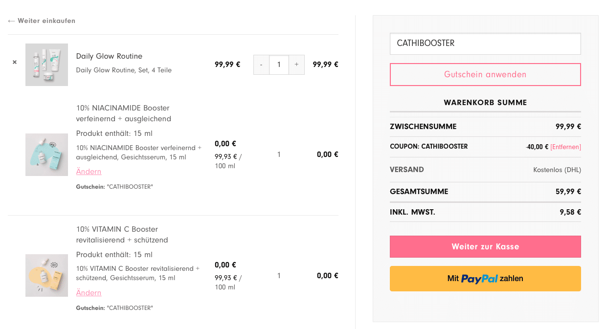This screenshot has height=329, width=607.
Task: Select Weiter einkaufen to continue shopping
Action: 46,21
